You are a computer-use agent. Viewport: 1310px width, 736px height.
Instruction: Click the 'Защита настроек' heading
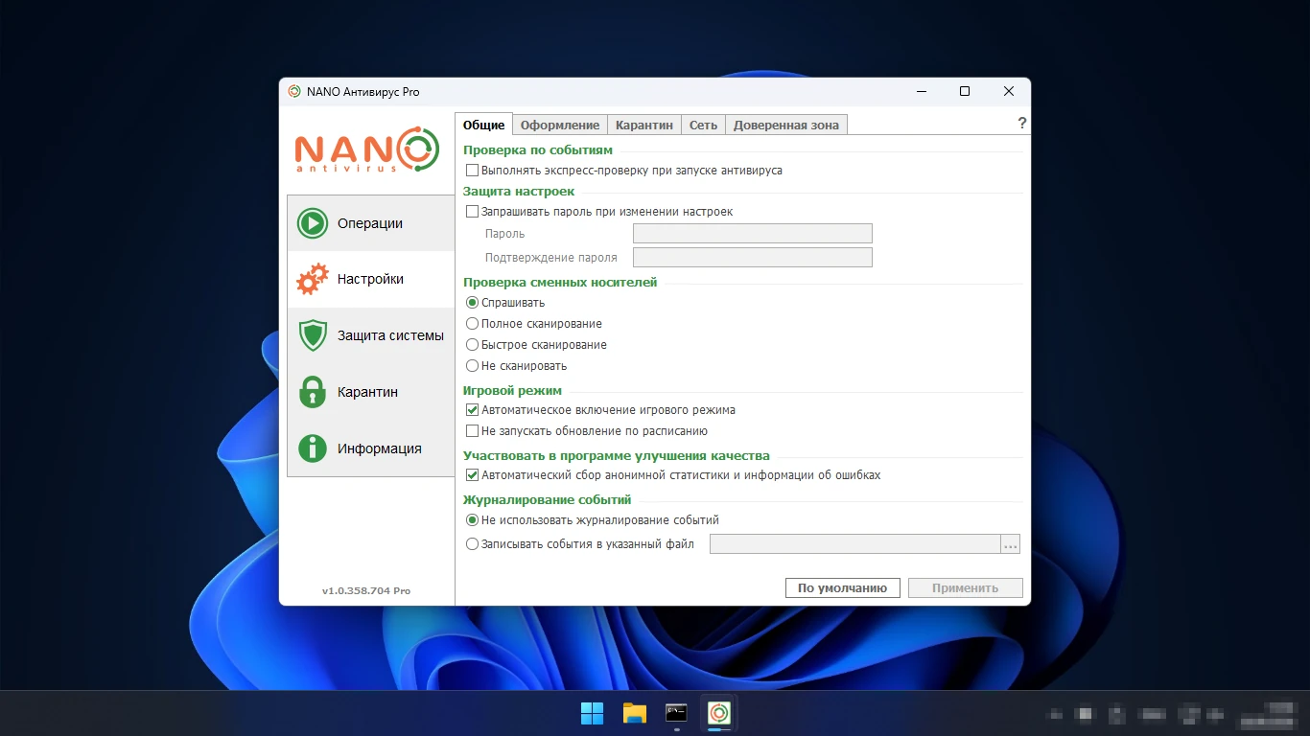(x=519, y=192)
